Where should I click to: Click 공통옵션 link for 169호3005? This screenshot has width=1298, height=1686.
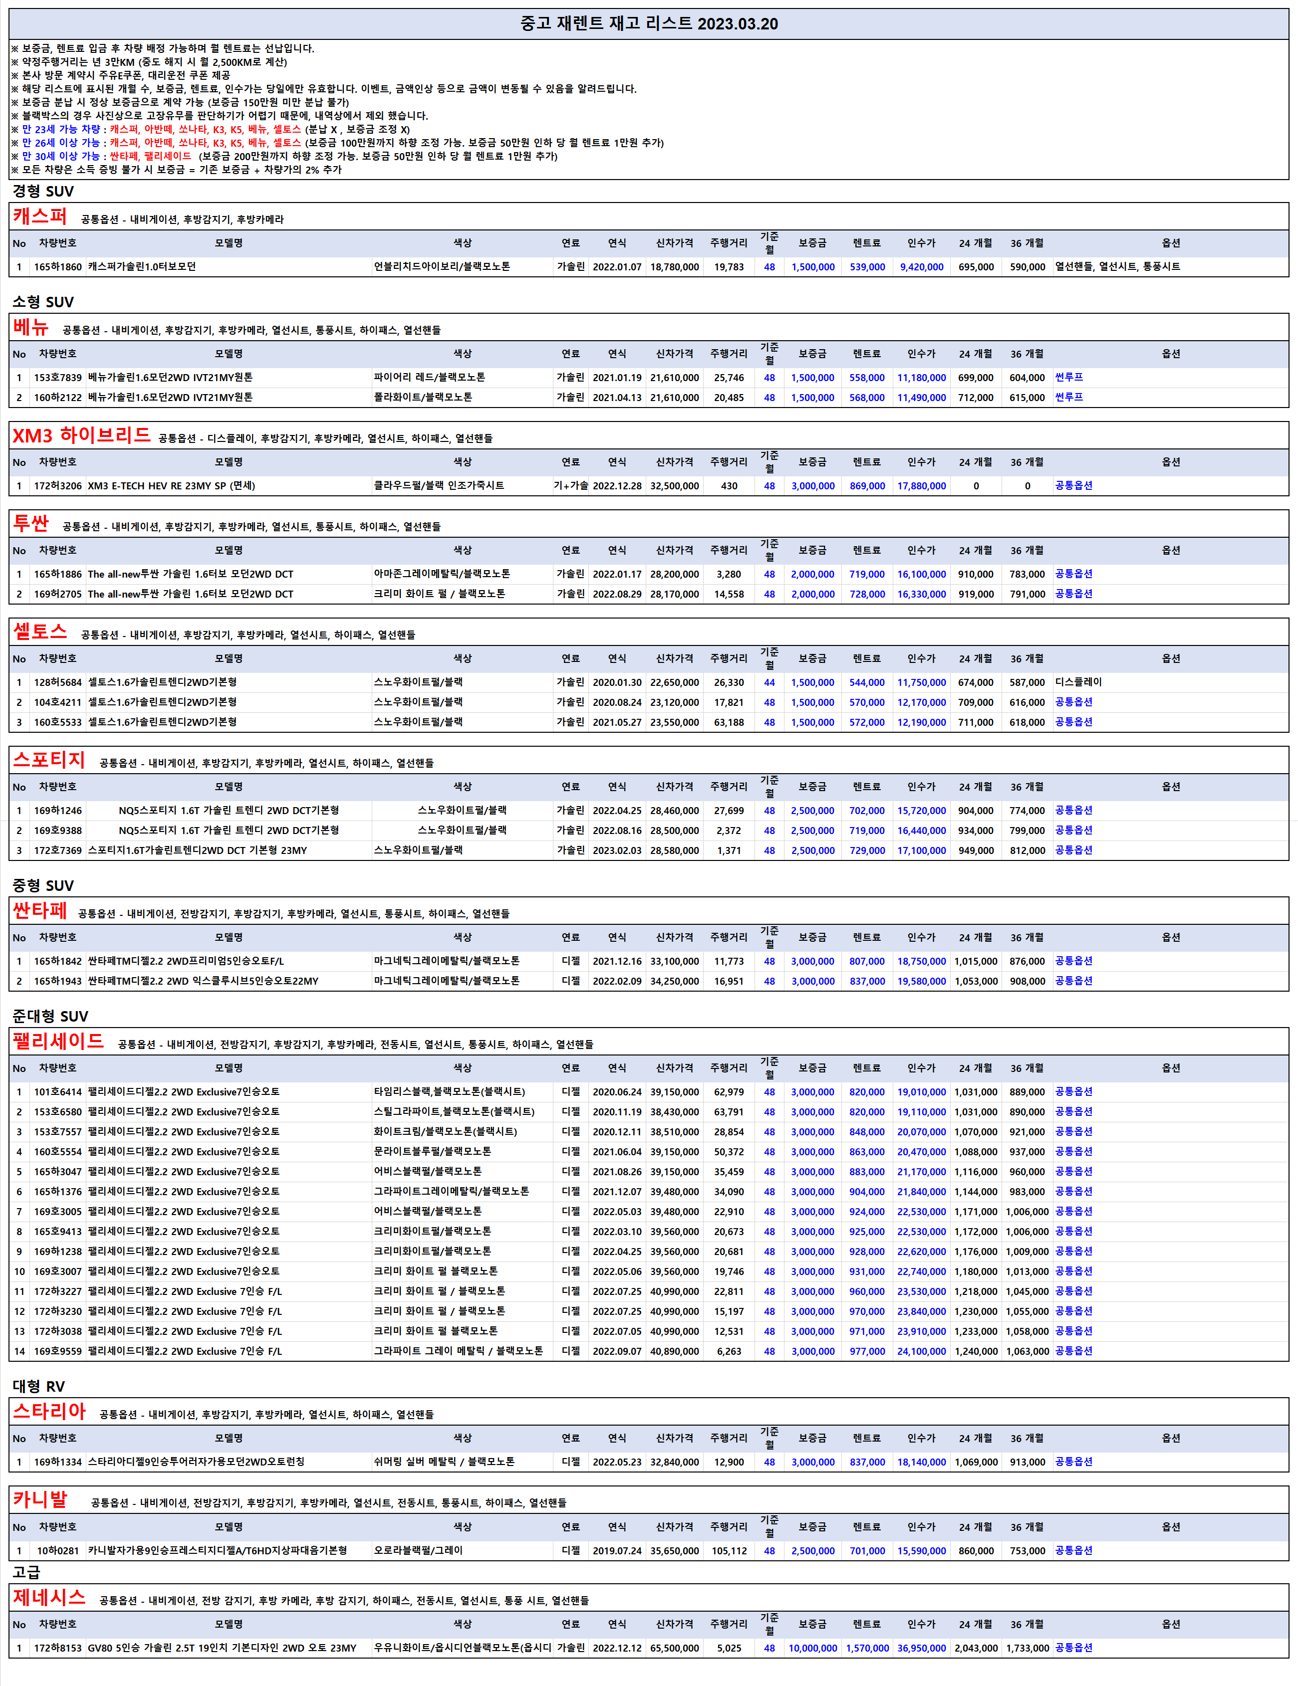[x=1073, y=1212]
